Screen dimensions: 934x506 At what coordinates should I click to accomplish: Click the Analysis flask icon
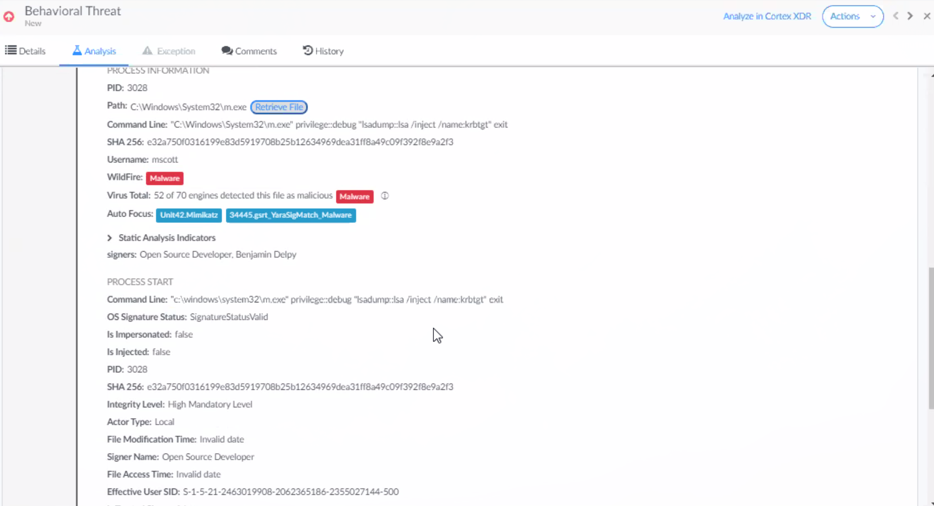click(77, 50)
